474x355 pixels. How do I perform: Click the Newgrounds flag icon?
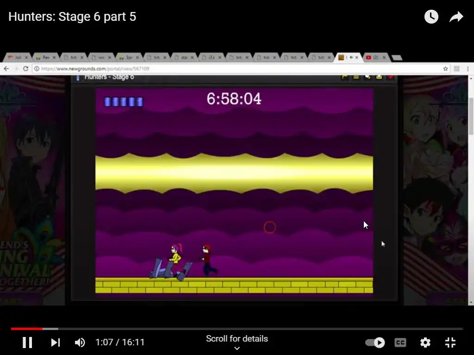pyautogui.click(x=344, y=77)
